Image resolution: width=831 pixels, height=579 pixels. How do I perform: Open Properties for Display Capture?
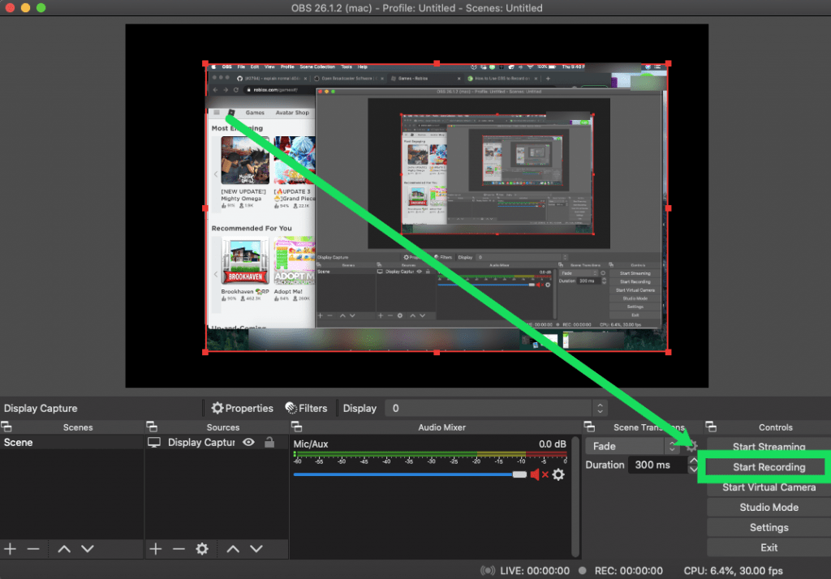pyautogui.click(x=242, y=408)
